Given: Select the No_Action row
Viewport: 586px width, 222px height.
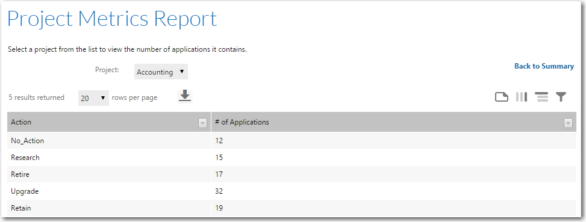Looking at the screenshot, I should coord(291,141).
